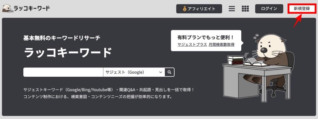This screenshot has width=318, height=119.
Task: Open the アフィリエイト button
Action: (199, 9)
